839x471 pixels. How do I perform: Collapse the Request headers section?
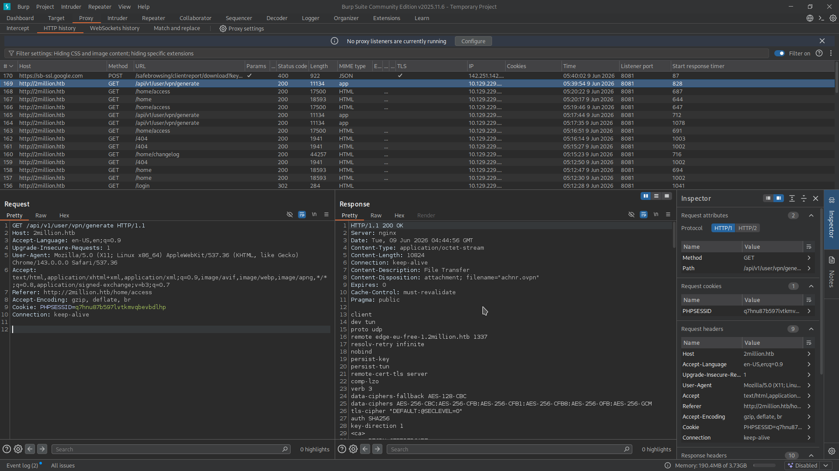pos(811,329)
